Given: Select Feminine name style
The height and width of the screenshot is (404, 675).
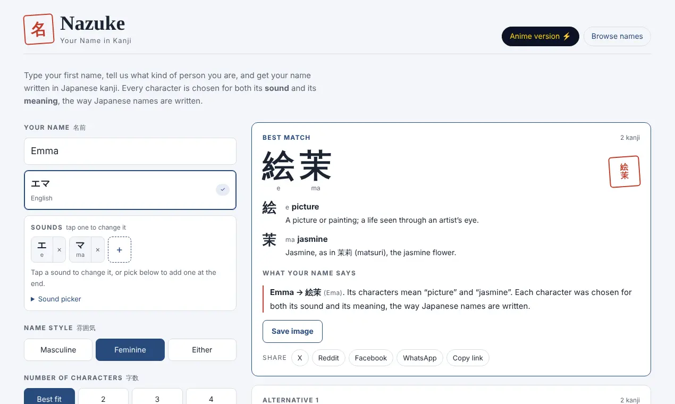Looking at the screenshot, I should pyautogui.click(x=130, y=350).
